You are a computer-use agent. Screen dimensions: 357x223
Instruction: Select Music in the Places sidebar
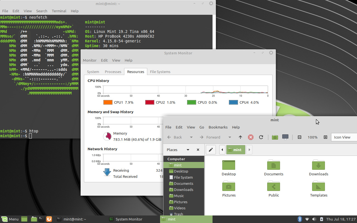coord(184,196)
